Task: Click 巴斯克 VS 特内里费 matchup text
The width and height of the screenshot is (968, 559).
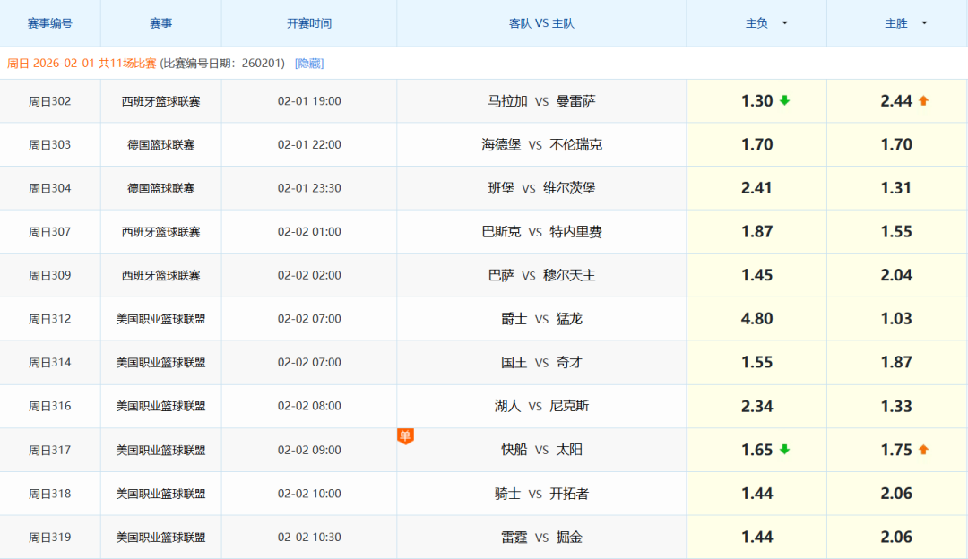Action: (x=541, y=232)
